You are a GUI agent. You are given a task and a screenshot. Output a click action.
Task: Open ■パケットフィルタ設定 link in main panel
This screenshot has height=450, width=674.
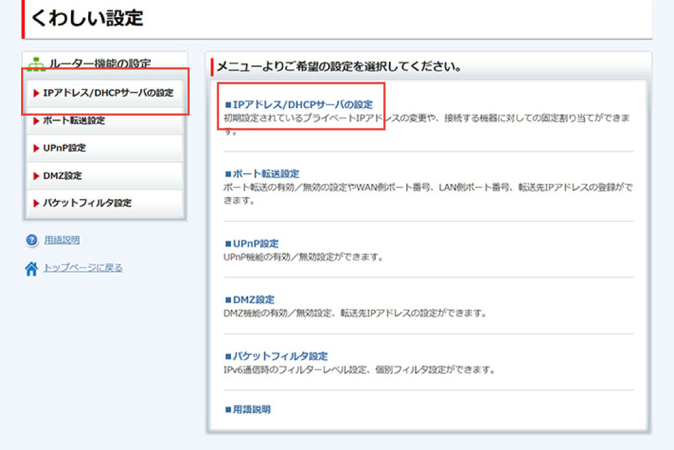tap(276, 356)
